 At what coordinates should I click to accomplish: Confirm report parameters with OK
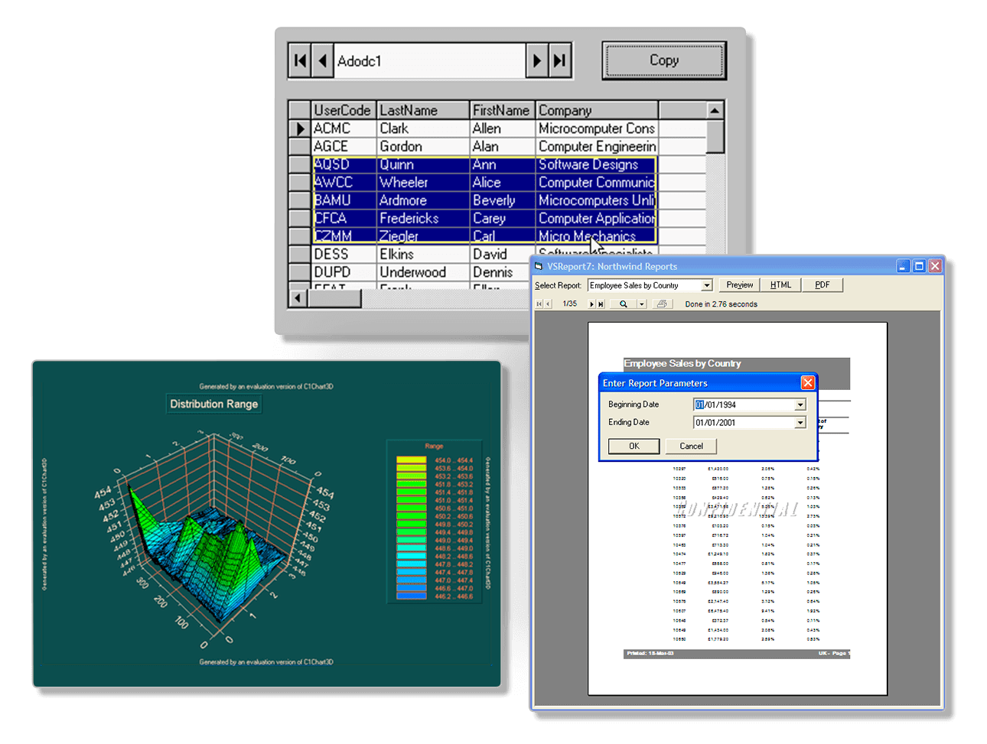[x=634, y=446]
